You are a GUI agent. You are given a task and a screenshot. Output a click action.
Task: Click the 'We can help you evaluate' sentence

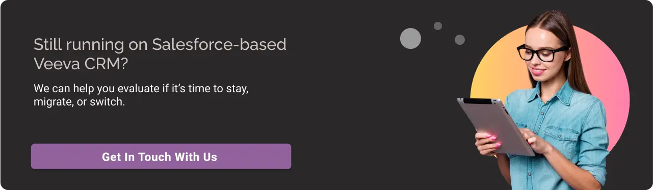click(141, 88)
